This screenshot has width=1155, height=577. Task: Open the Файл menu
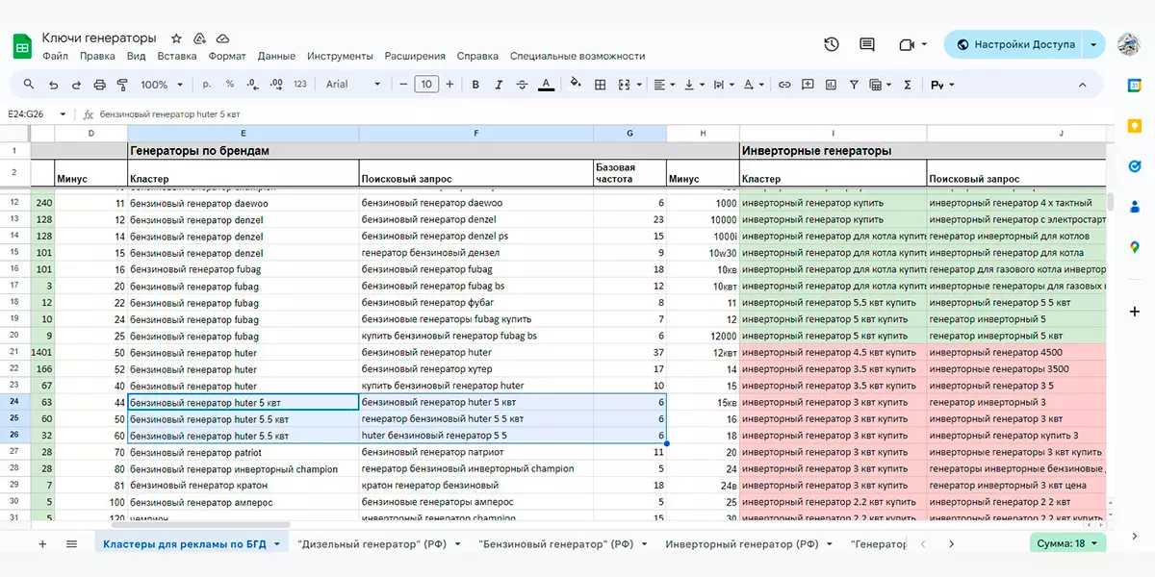point(55,56)
